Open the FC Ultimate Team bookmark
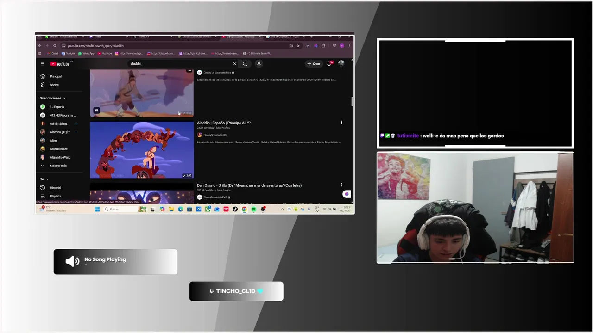 pyautogui.click(x=257, y=54)
